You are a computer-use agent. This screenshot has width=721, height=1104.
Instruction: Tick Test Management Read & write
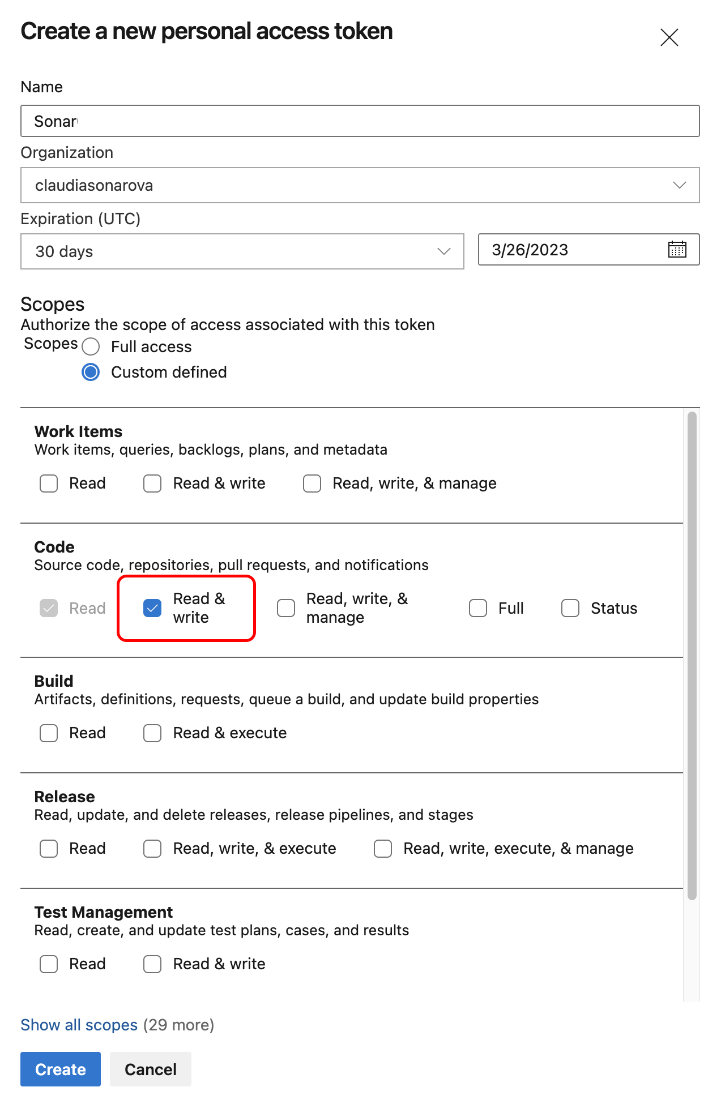pos(152,964)
